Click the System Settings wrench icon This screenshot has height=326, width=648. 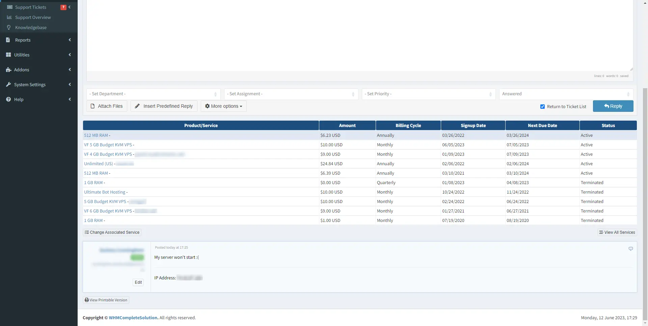pos(8,84)
